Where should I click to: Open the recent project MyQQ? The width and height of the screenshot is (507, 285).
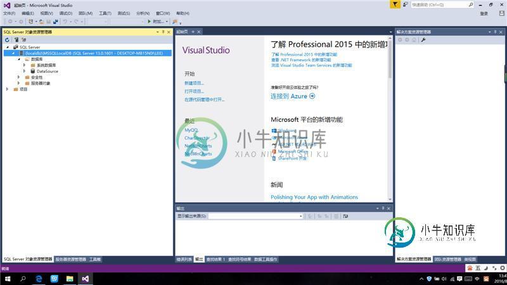pyautogui.click(x=191, y=130)
